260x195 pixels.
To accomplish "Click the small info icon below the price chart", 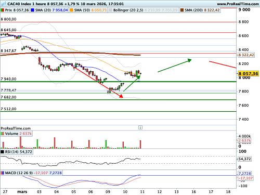I will (x=140, y=127).
